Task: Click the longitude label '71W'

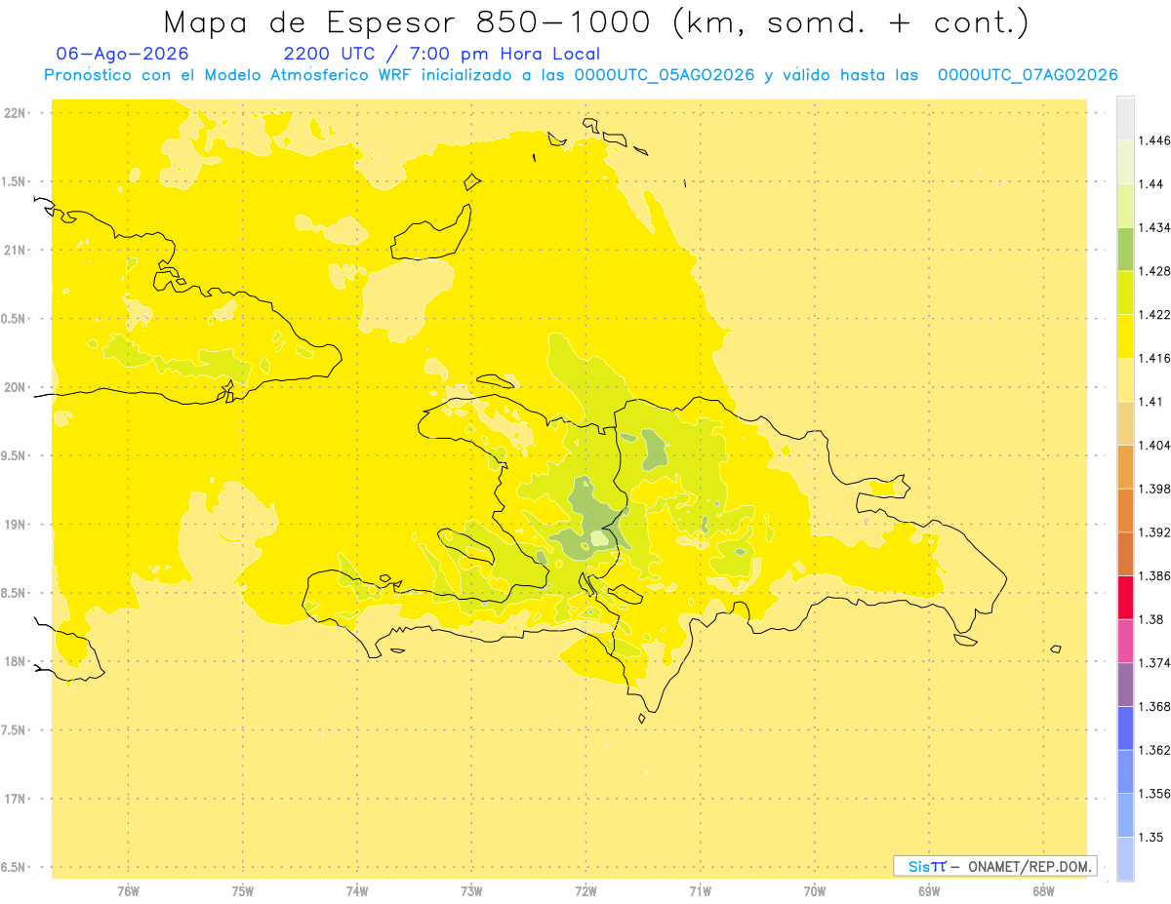Action: coord(700,890)
